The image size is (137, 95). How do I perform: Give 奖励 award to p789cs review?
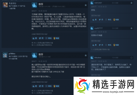point(56,86)
